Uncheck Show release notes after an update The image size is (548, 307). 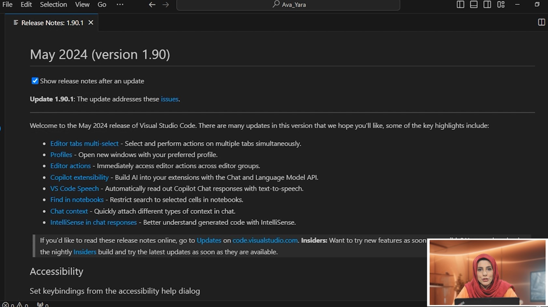35,81
